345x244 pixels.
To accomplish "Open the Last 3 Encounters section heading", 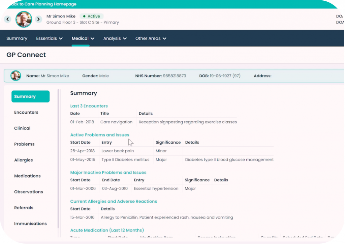I will click(89, 105).
